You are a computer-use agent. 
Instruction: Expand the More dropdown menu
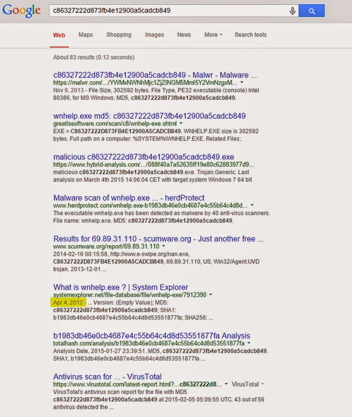[x=213, y=35]
